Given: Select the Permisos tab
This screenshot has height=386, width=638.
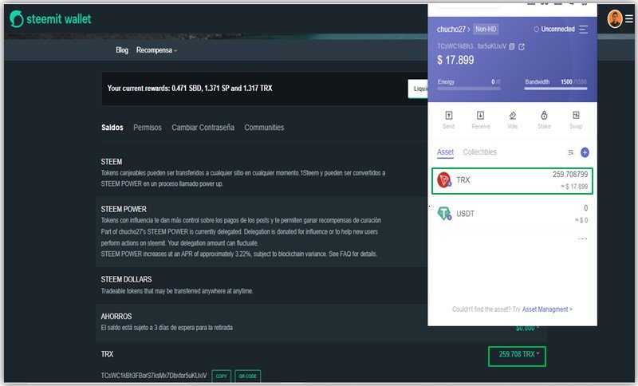Looking at the screenshot, I should pyautogui.click(x=148, y=128).
